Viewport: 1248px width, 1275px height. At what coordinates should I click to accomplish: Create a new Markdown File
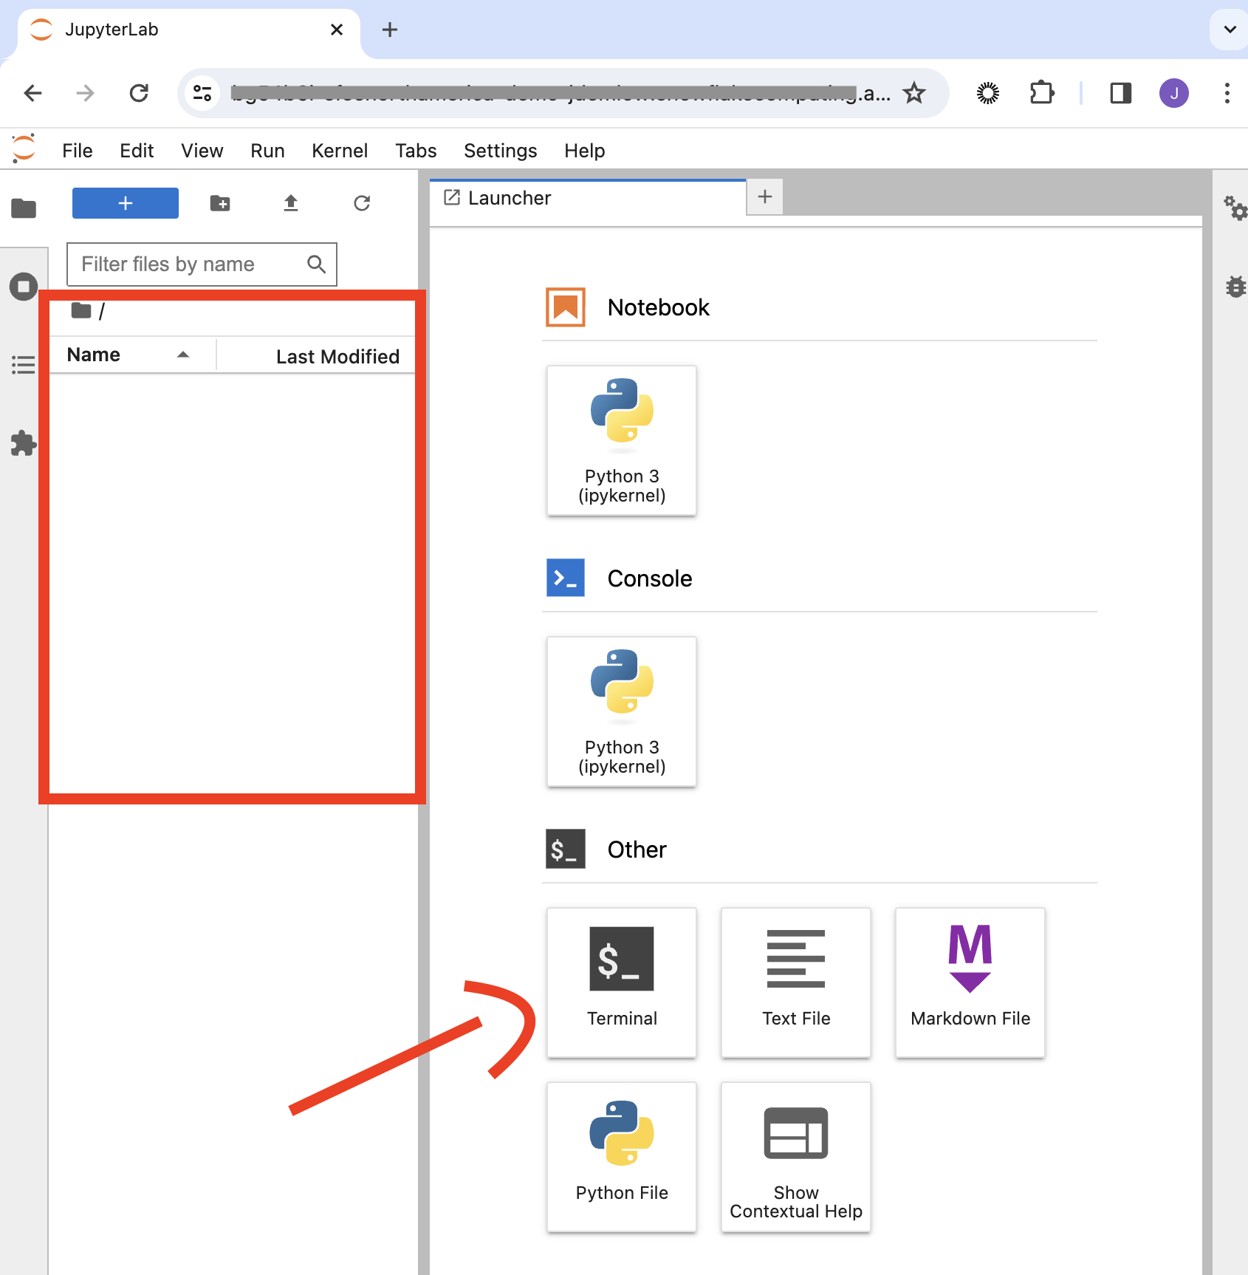970,982
